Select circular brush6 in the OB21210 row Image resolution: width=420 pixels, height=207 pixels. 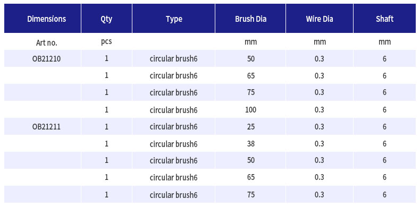[x=173, y=58]
